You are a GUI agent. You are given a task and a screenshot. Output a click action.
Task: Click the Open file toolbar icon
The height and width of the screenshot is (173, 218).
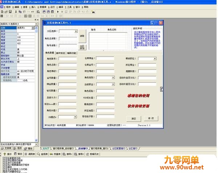click(x=6, y=12)
